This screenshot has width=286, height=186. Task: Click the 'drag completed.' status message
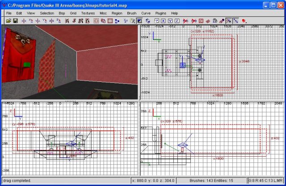pos(17,181)
